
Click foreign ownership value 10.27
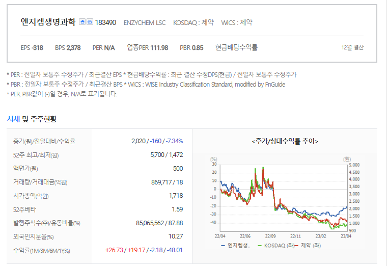(x=176, y=236)
